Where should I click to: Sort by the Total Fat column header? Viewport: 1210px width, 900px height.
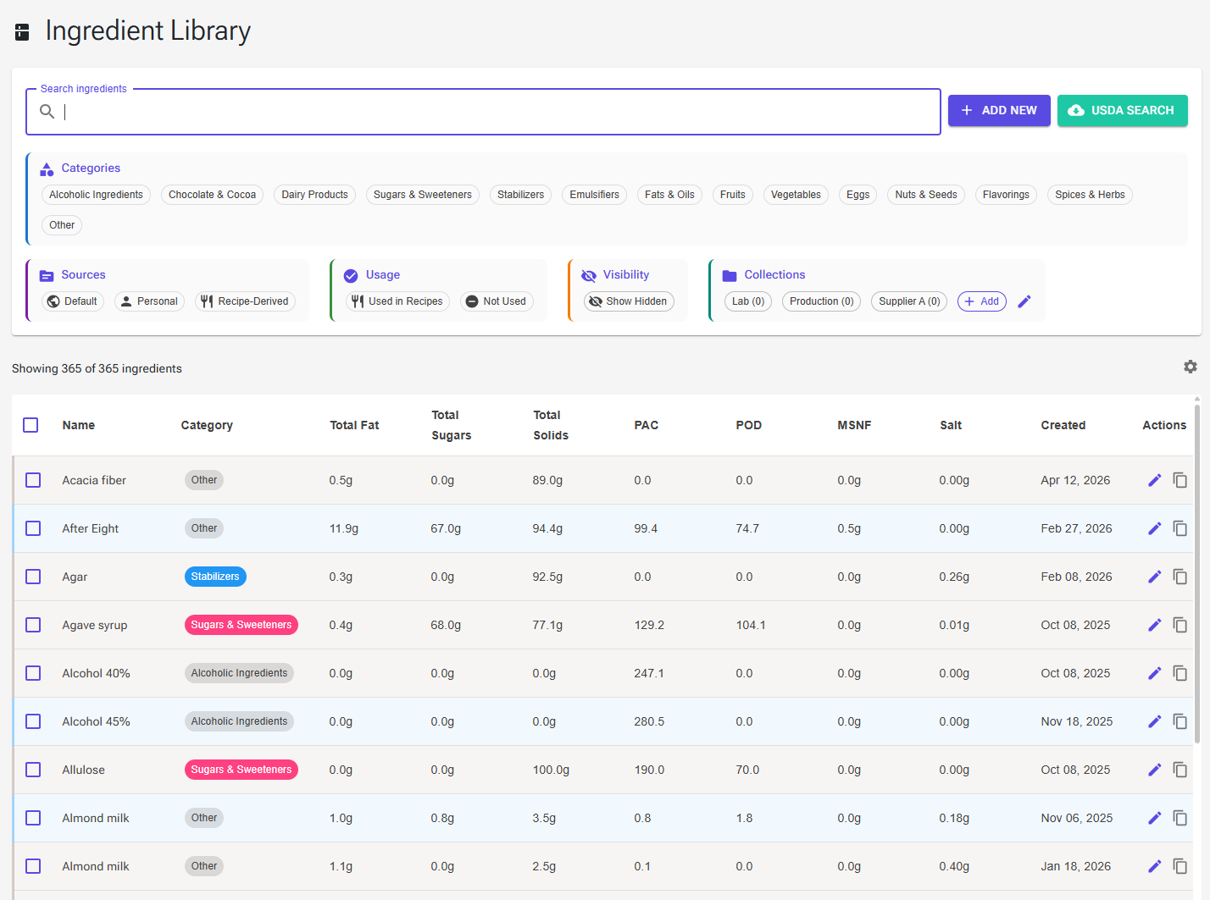click(x=354, y=425)
